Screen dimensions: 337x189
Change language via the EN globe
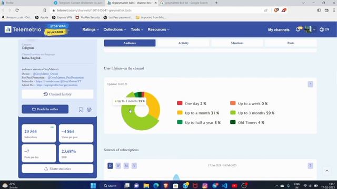(324, 29)
